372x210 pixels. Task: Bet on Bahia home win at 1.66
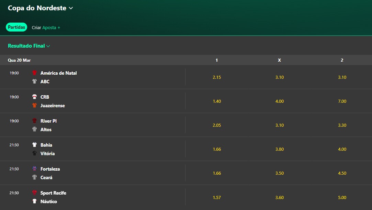click(217, 149)
